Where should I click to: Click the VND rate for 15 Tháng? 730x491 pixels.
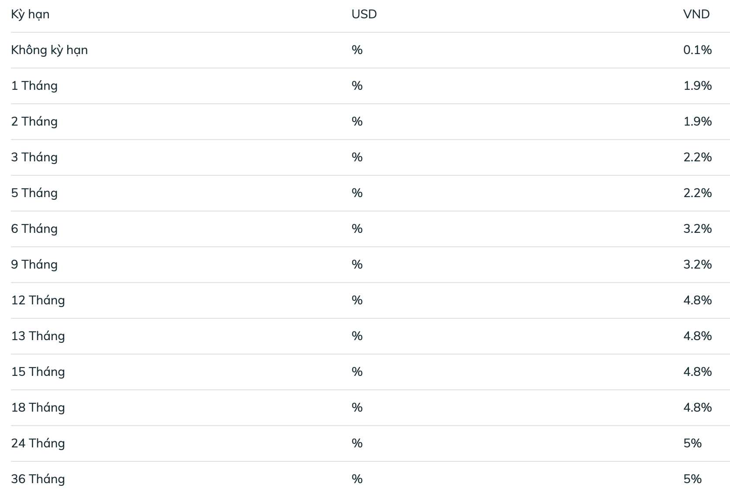(698, 372)
